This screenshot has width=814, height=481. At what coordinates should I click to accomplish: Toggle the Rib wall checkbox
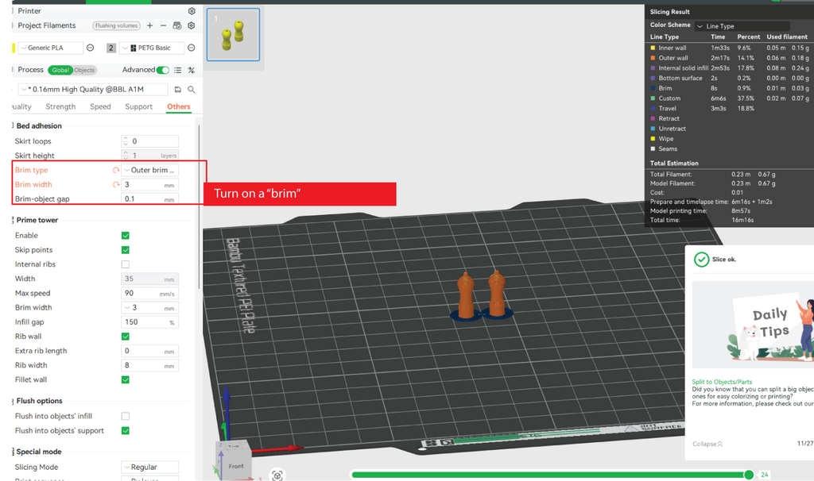[x=125, y=337]
